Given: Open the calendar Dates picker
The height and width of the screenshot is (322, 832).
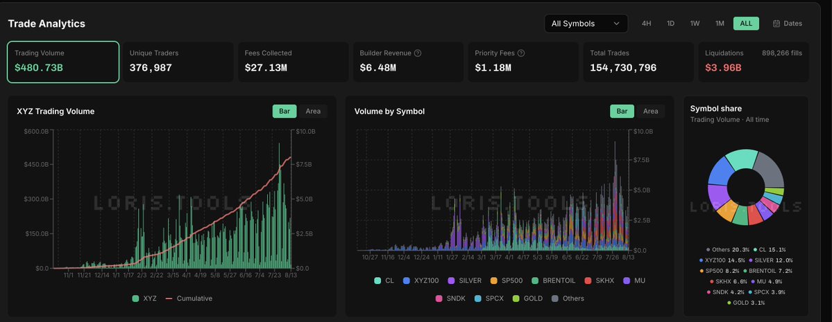Looking at the screenshot, I should pos(788,24).
